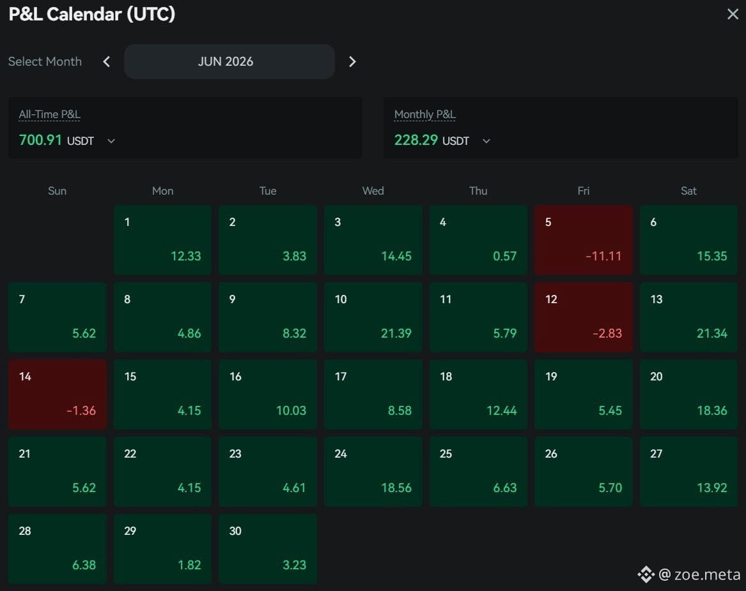Open June 17 cell with 8.58

pos(373,394)
